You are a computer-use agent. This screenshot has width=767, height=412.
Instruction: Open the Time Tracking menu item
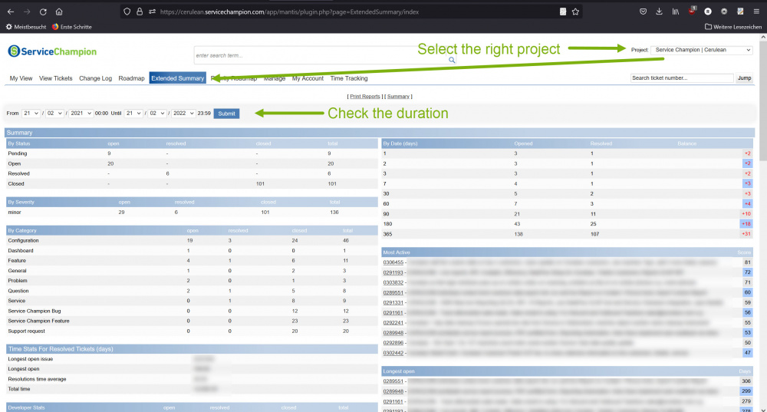point(349,78)
